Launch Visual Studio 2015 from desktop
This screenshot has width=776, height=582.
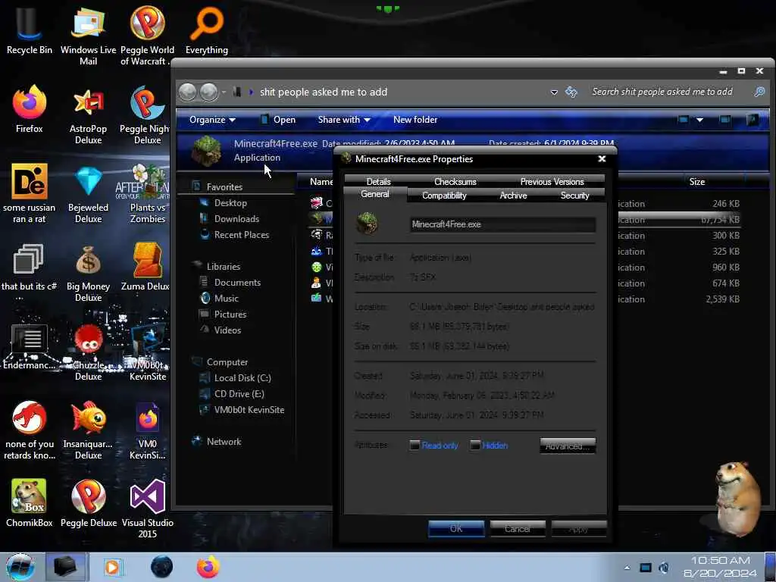pyautogui.click(x=148, y=508)
